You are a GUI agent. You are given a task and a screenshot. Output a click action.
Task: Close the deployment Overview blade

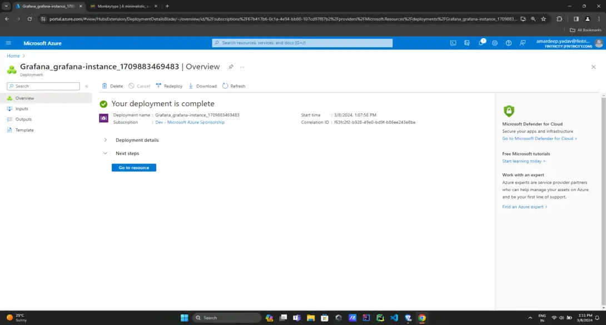point(594,67)
